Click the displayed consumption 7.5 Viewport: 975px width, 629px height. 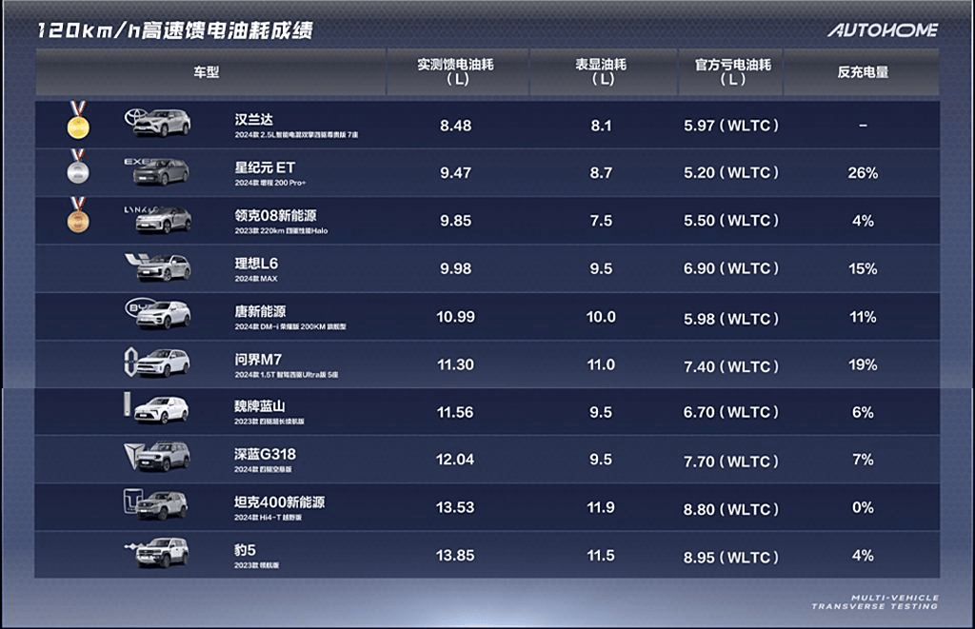click(x=602, y=221)
